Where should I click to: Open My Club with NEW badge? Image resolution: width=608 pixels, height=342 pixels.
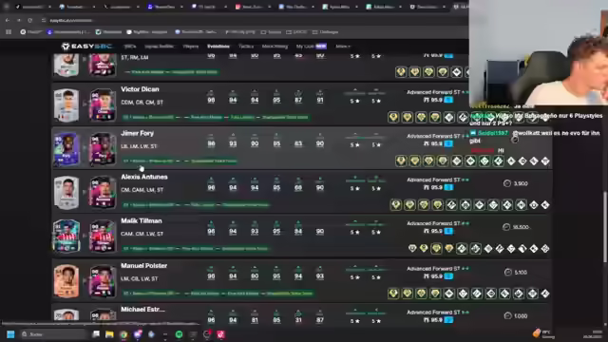(x=312, y=47)
